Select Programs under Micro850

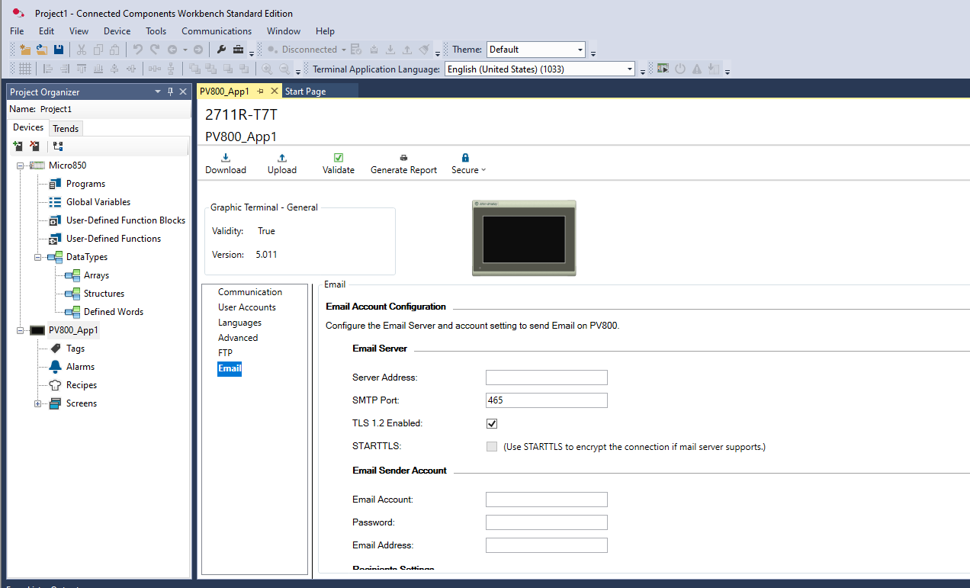pyautogui.click(x=85, y=184)
